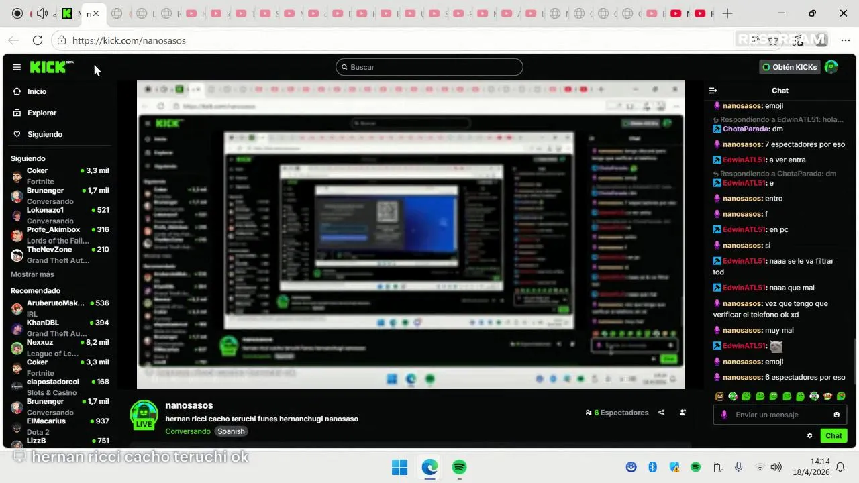Screen dimensions: 859x483
Task: Insert the brown angry face emote
Action: tap(720, 396)
